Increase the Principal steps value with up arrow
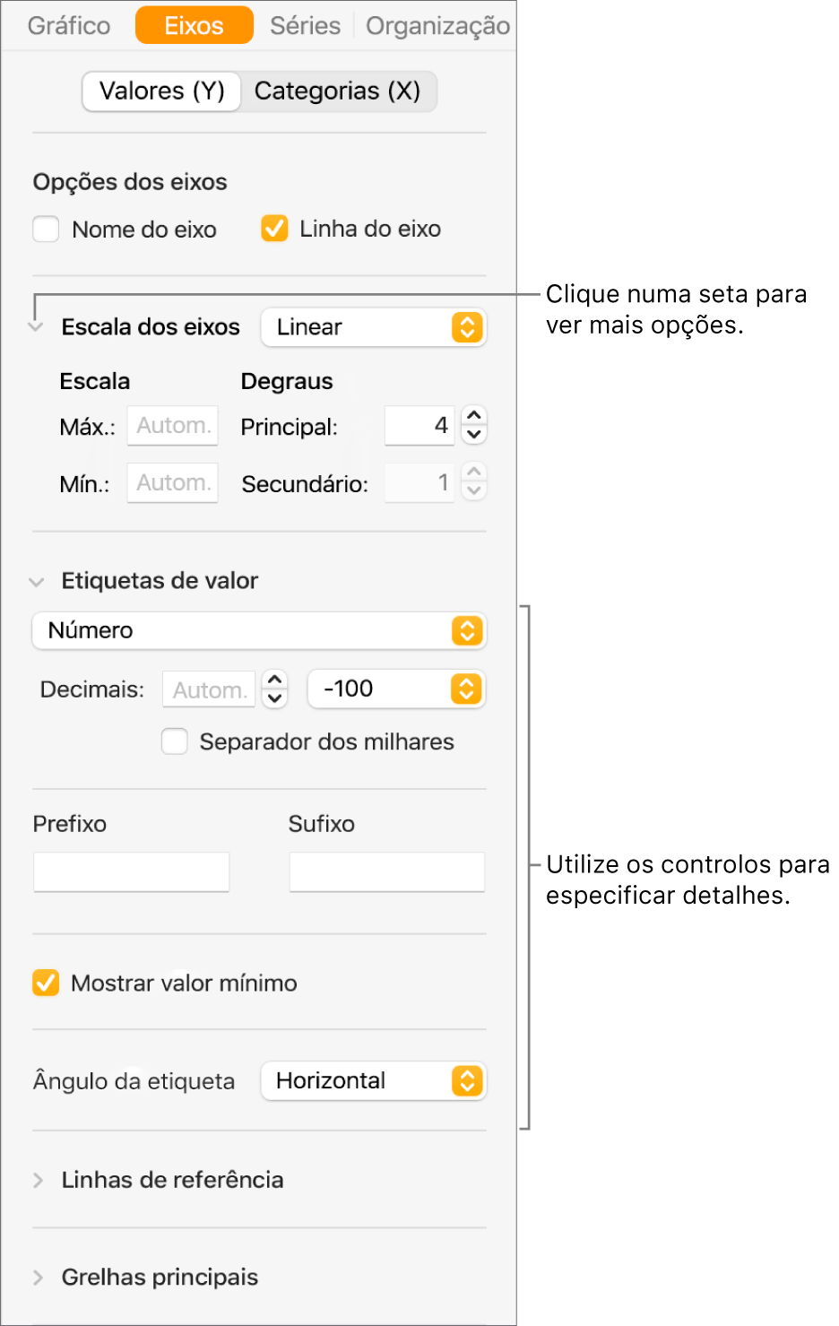The image size is (839, 1326). point(474,416)
